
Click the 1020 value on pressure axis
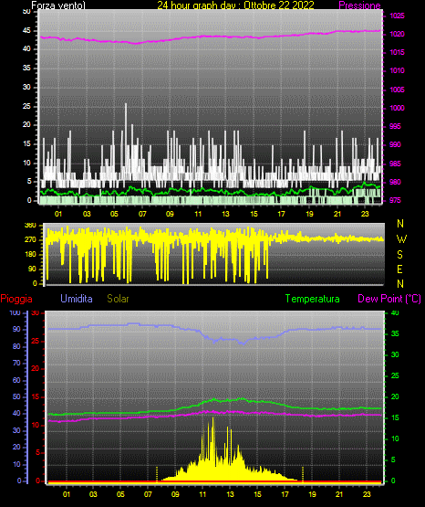[x=397, y=34]
